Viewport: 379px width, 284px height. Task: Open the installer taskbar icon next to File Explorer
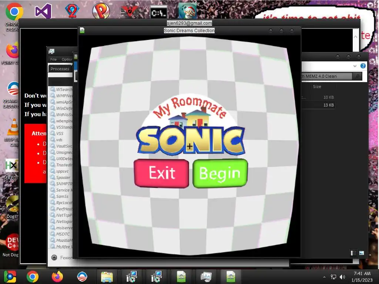[x=132, y=277]
